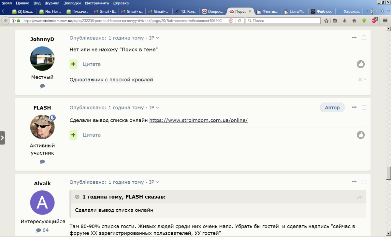Viewport: 391px width, 237px height.
Task: Open signature link Одноэтажник с плоской кровлей
Action: point(111,79)
